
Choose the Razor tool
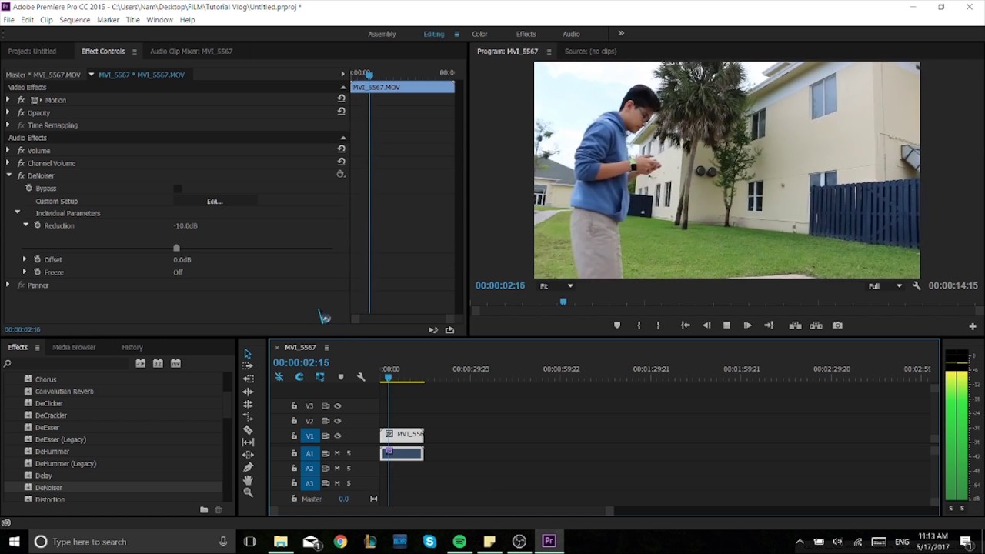click(248, 429)
